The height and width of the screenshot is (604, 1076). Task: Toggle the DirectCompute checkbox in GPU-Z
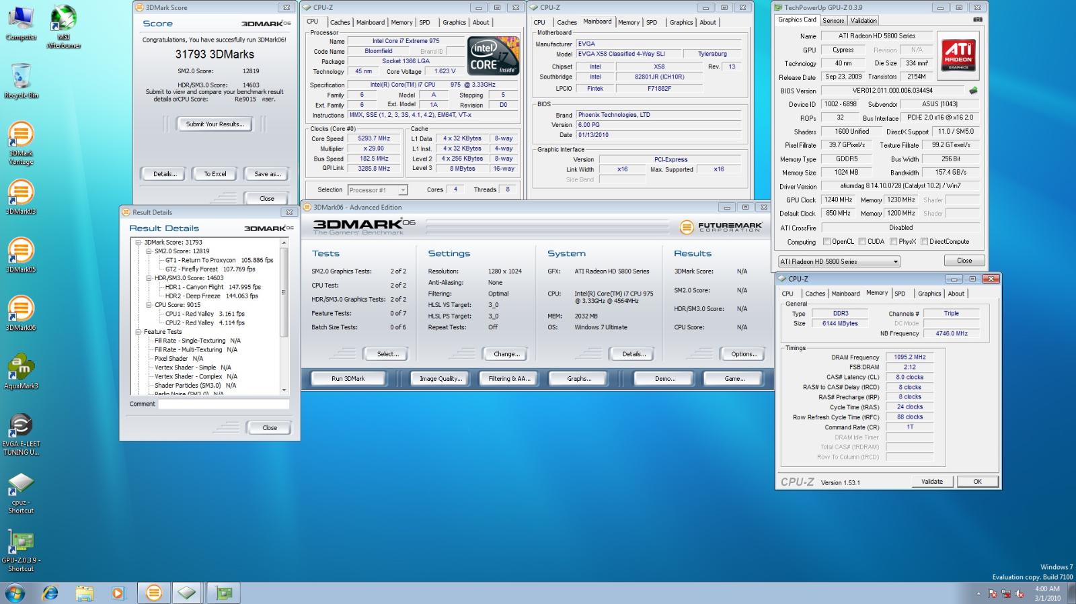(924, 242)
